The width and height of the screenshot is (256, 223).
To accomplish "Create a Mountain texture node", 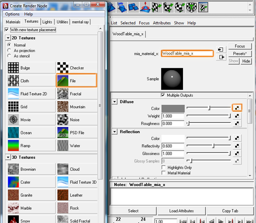I will (77, 107).
